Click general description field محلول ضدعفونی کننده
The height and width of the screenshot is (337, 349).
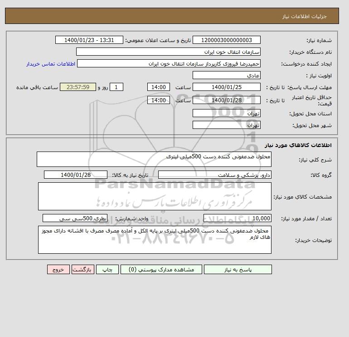tap(154, 159)
